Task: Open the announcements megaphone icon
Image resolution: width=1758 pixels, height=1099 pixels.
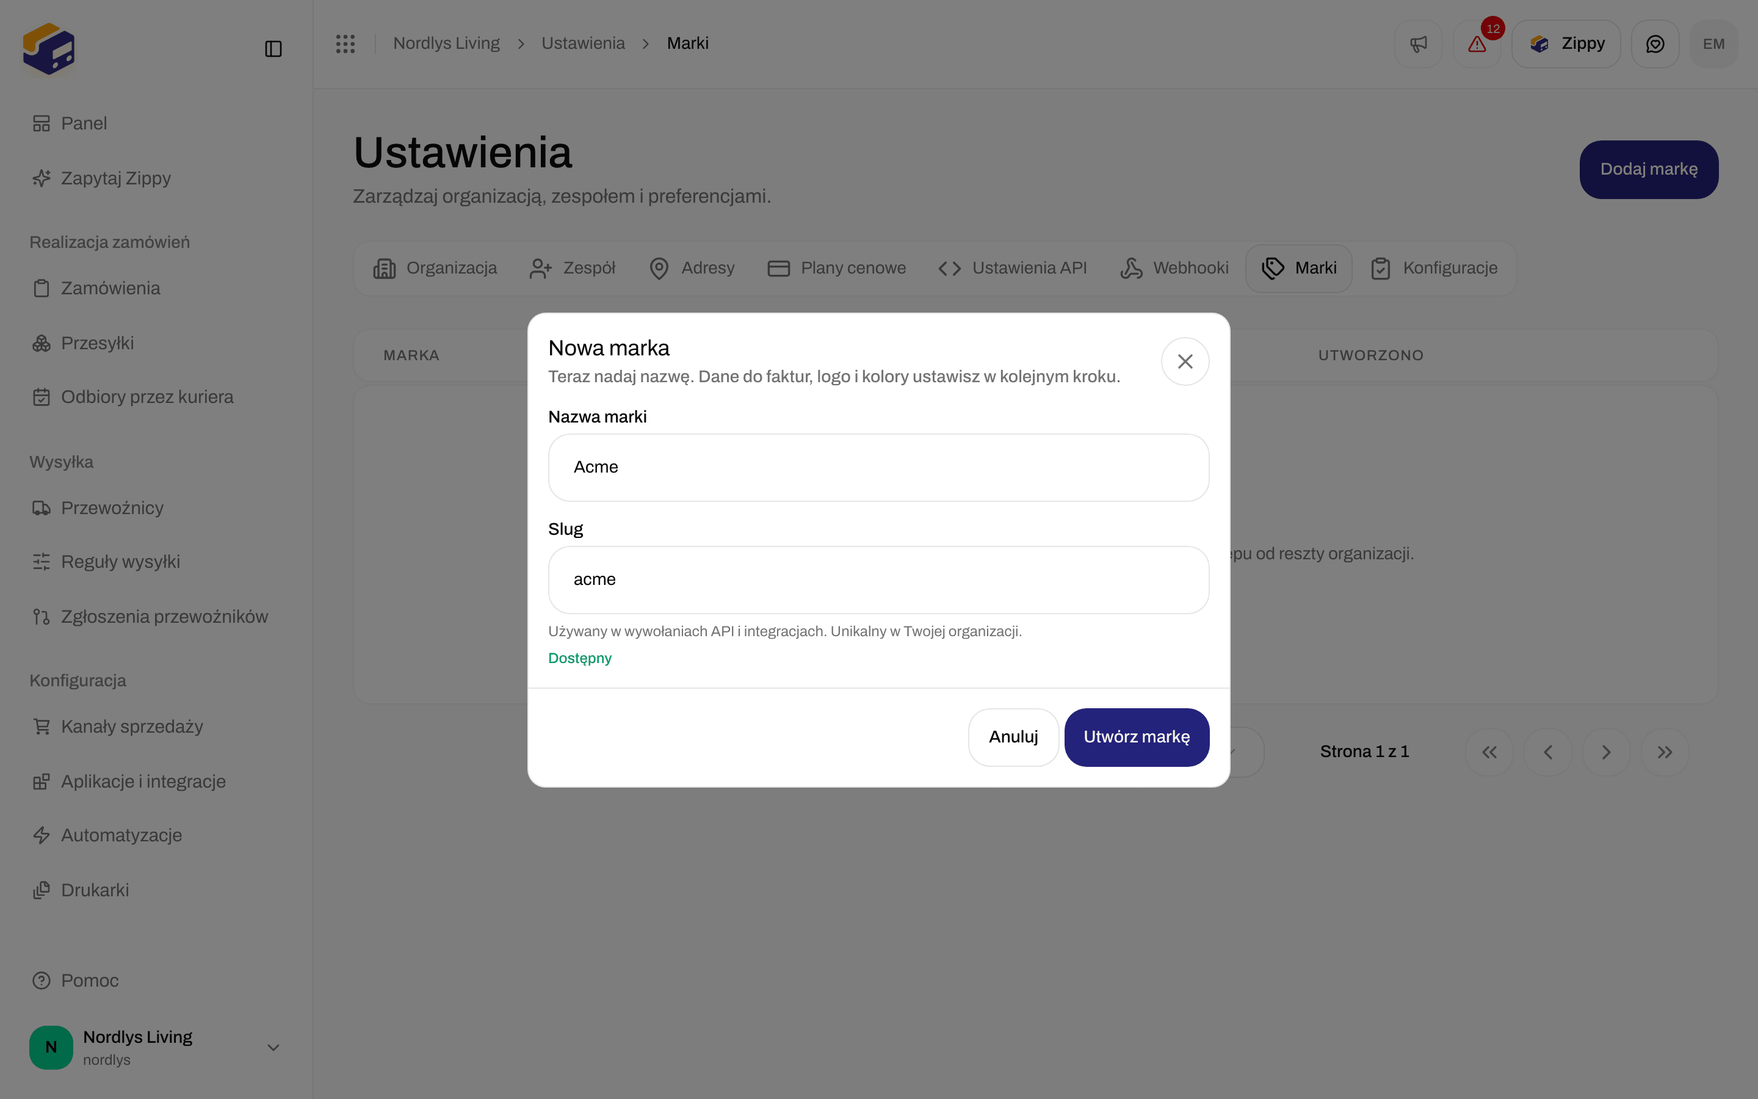Action: tap(1418, 45)
